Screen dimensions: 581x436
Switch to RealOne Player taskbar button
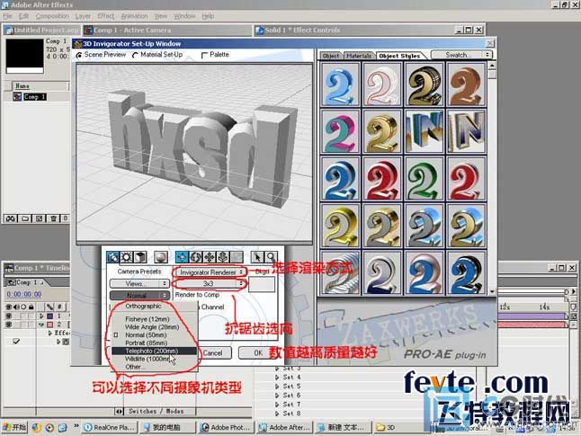[110, 428]
